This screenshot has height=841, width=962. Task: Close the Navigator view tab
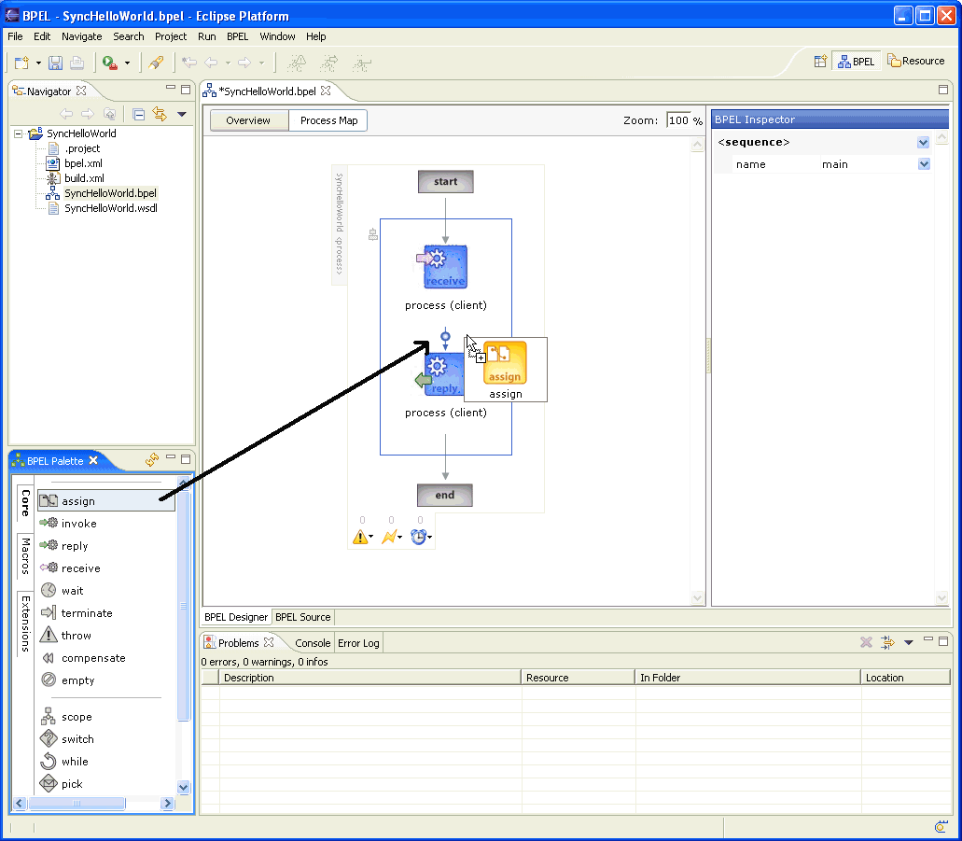[x=81, y=91]
